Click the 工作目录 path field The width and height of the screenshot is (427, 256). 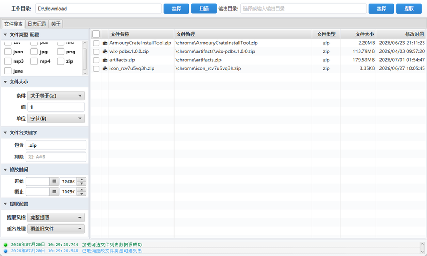pyautogui.click(x=99, y=9)
